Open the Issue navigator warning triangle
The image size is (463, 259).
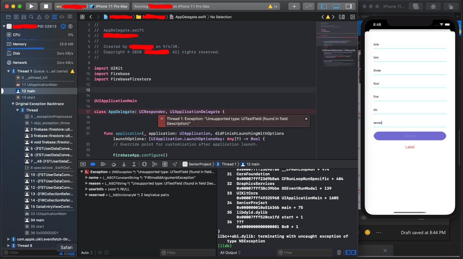[x=39, y=17]
